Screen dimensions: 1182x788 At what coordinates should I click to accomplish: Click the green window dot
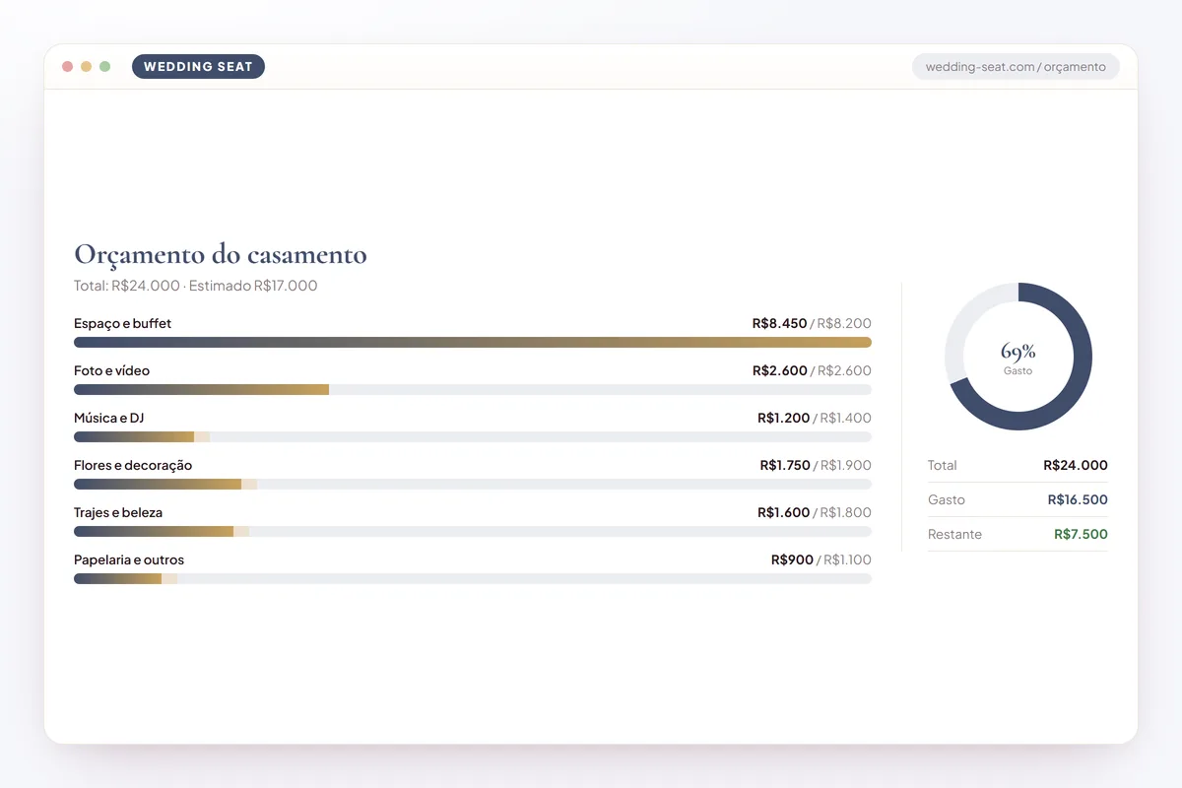pos(105,67)
